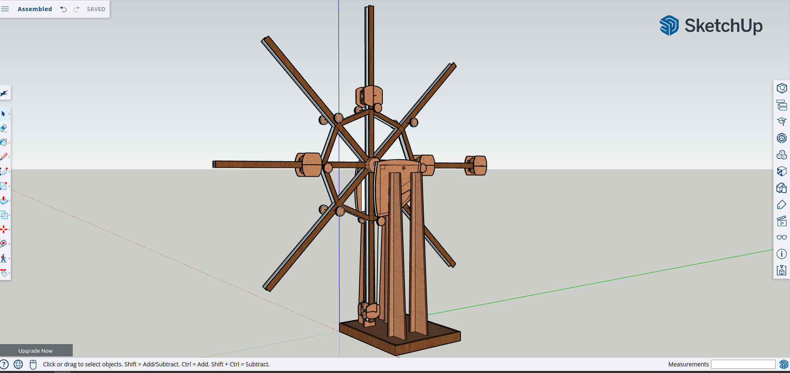The image size is (790, 373).
Task: Select the Walk tool
Action: [4, 258]
